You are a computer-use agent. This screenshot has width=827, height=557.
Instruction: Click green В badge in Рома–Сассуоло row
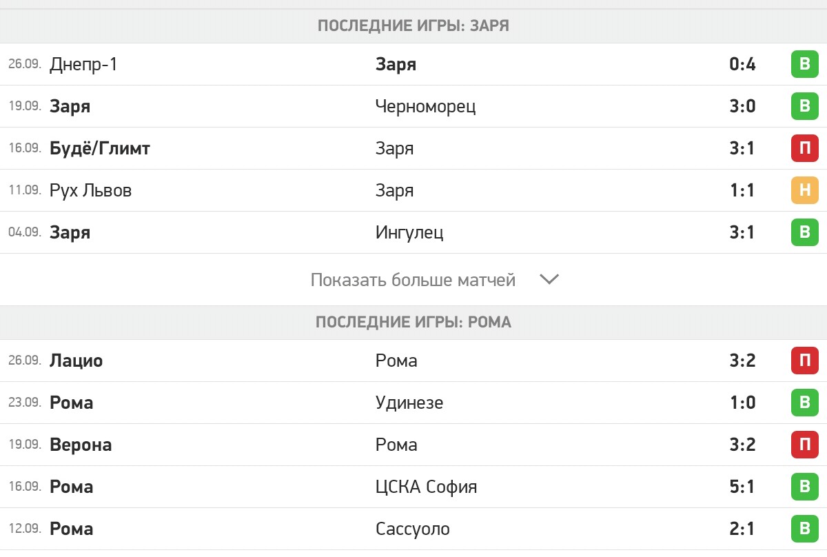[804, 529]
